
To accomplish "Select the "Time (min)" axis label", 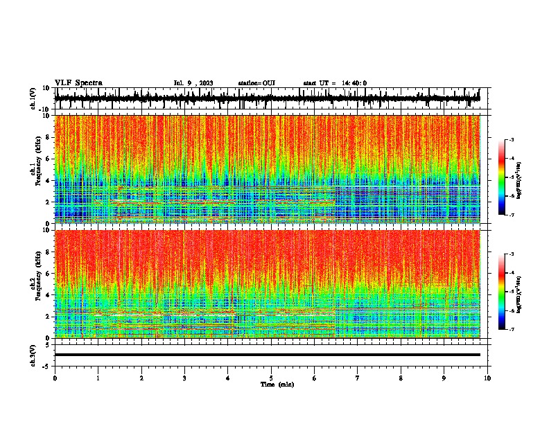I will [x=277, y=385].
